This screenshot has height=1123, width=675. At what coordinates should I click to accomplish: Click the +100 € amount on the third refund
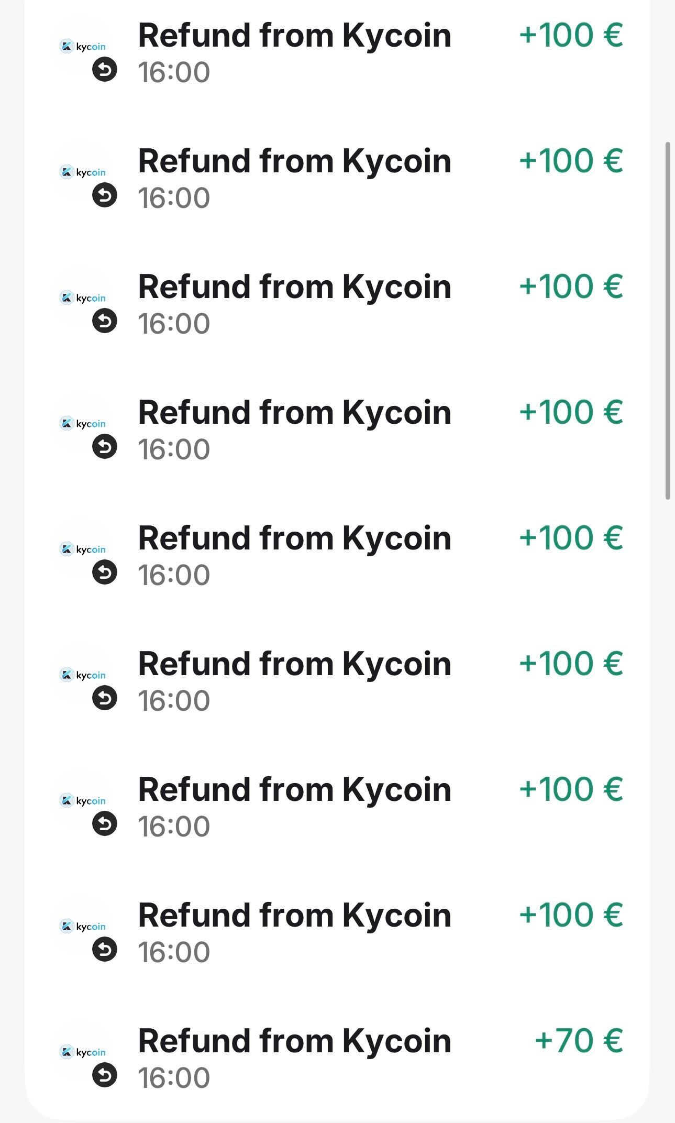pos(570,287)
